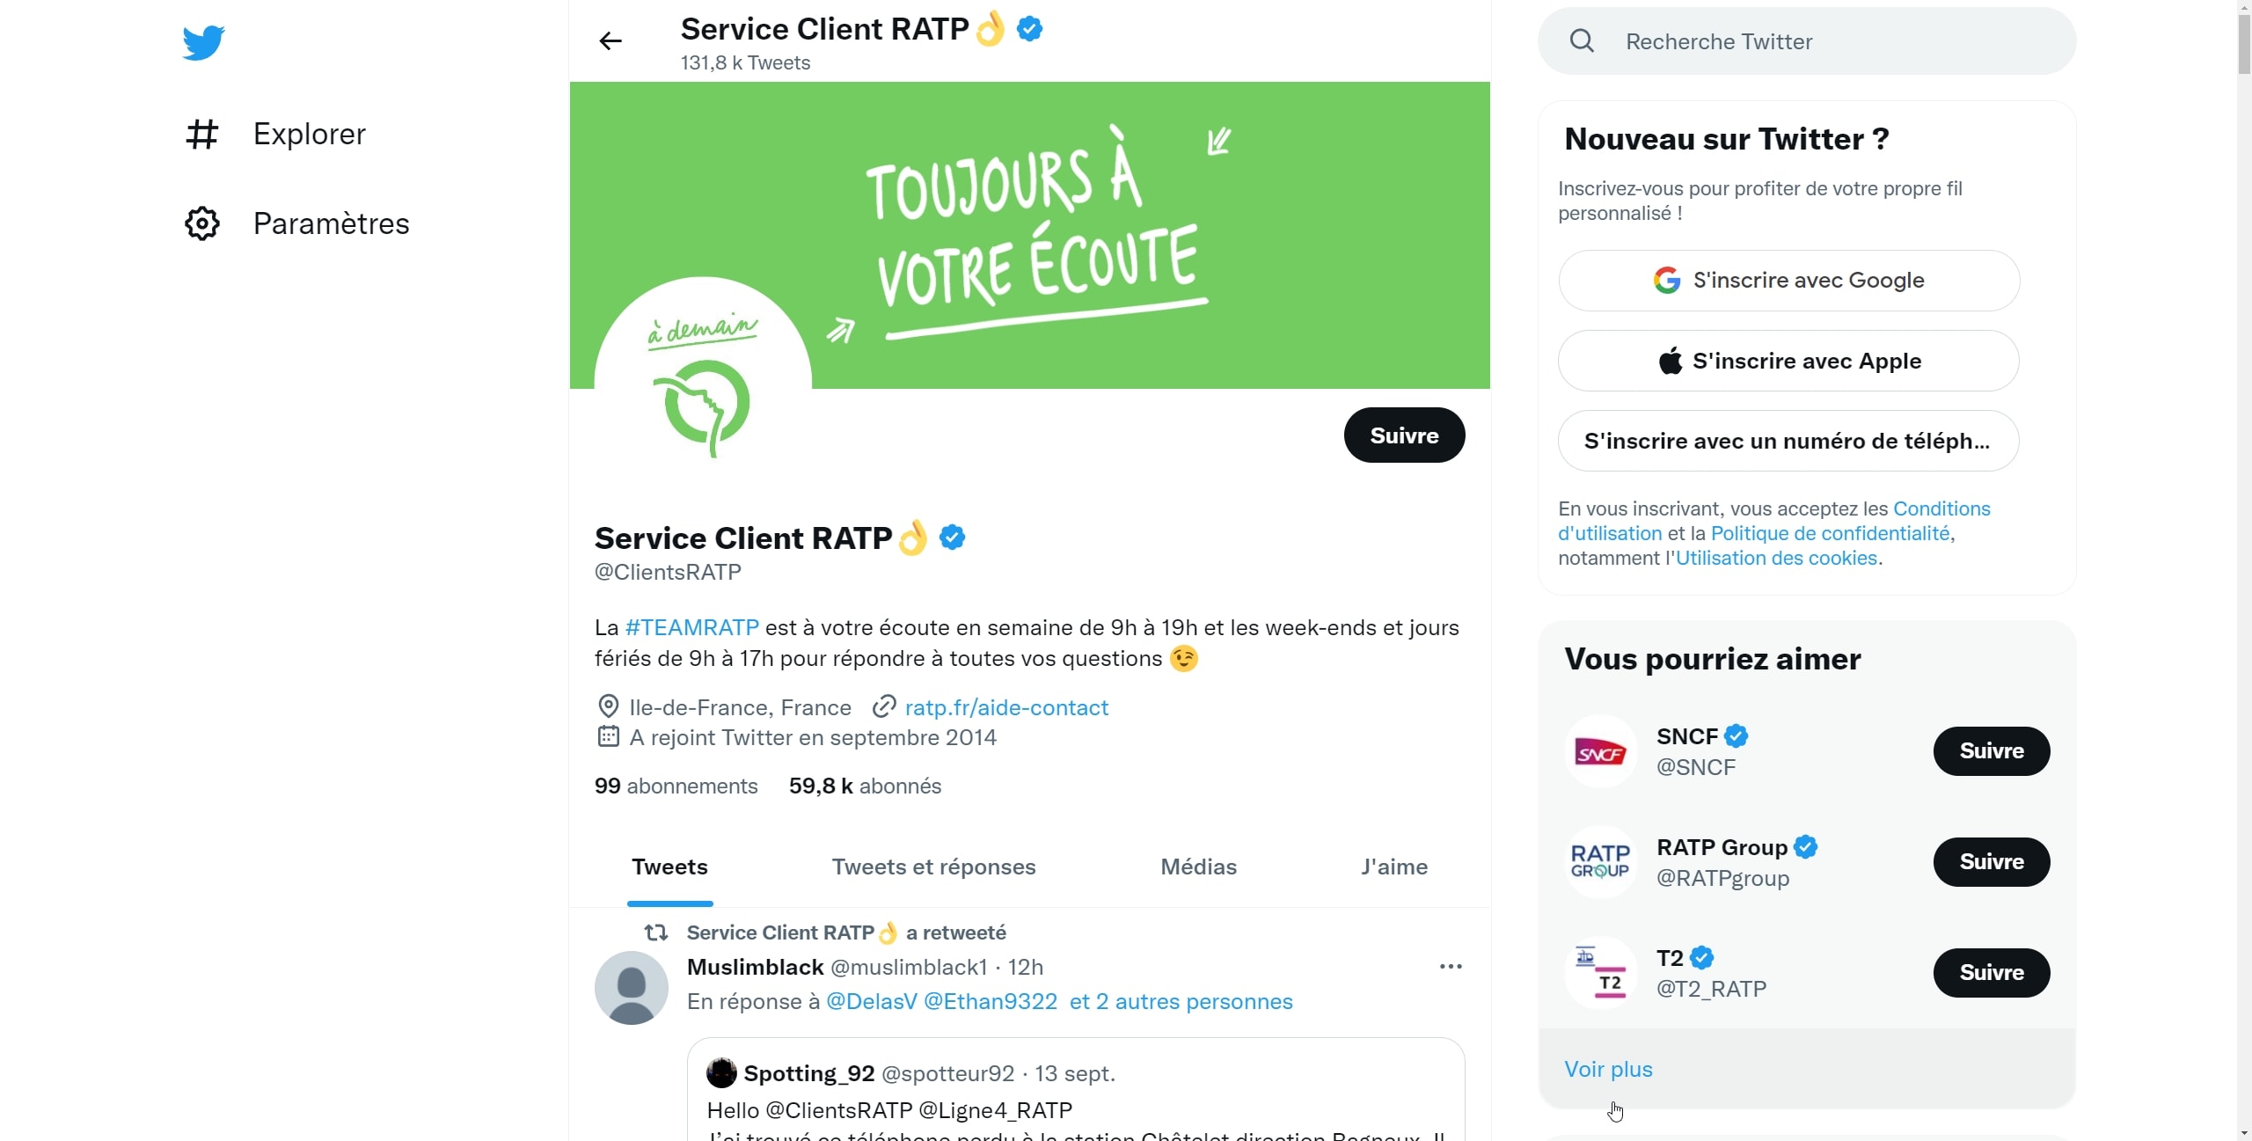Open Explorer hashtag icon
This screenshot has height=1141, width=2252.
(x=202, y=134)
